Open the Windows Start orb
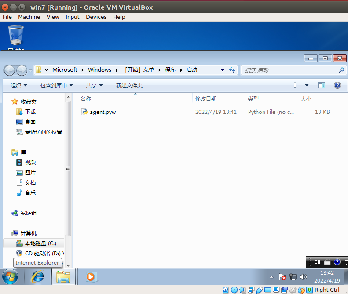 tap(10, 277)
